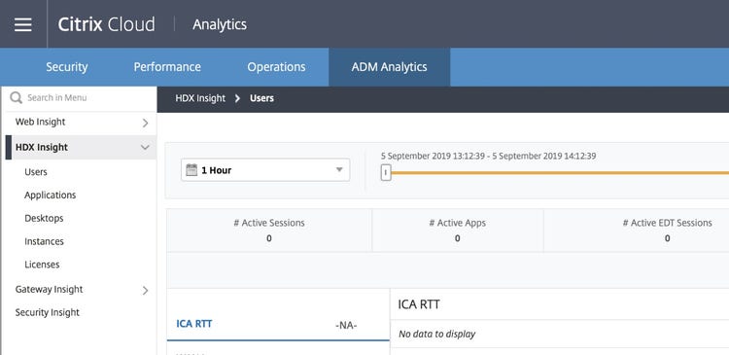Switch to the Performance tab

[x=167, y=67]
